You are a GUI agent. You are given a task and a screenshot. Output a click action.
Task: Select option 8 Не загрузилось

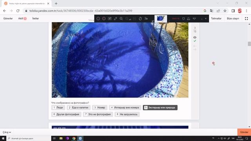pyautogui.click(x=127, y=114)
